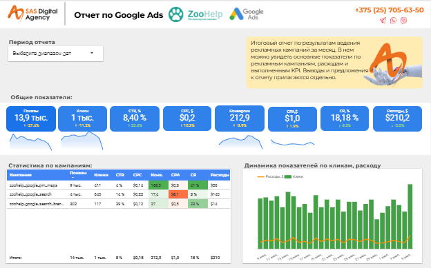Select the Клики 1 тыс. scorecard
This screenshot has width=431, height=268.
coord(82,118)
